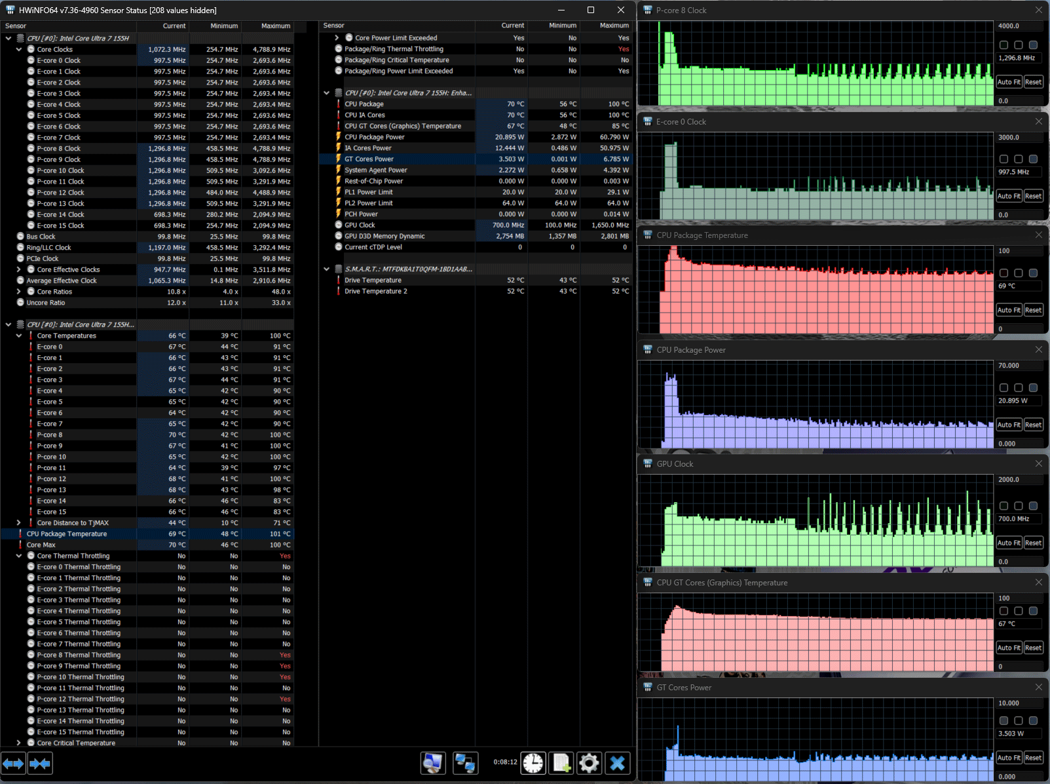Collapse the Core Clocks tree group

tap(19, 49)
